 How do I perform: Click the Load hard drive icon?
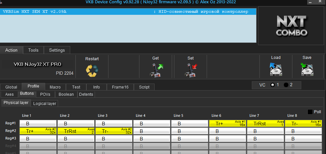point(276,69)
